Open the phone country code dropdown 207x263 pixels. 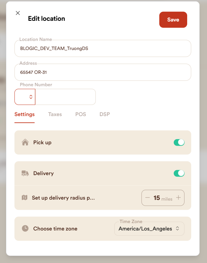tap(25, 97)
